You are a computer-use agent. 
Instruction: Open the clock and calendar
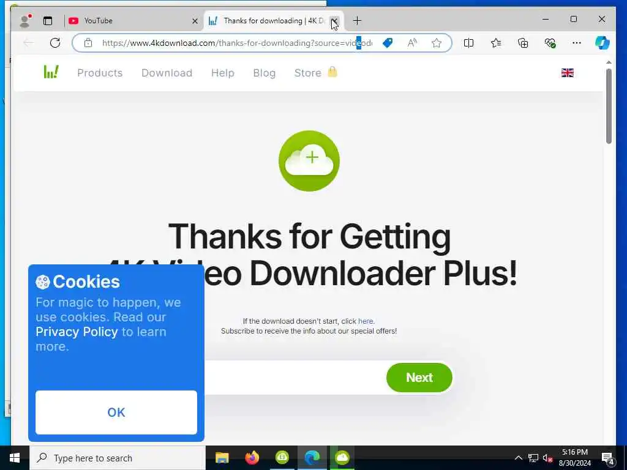coord(574,458)
